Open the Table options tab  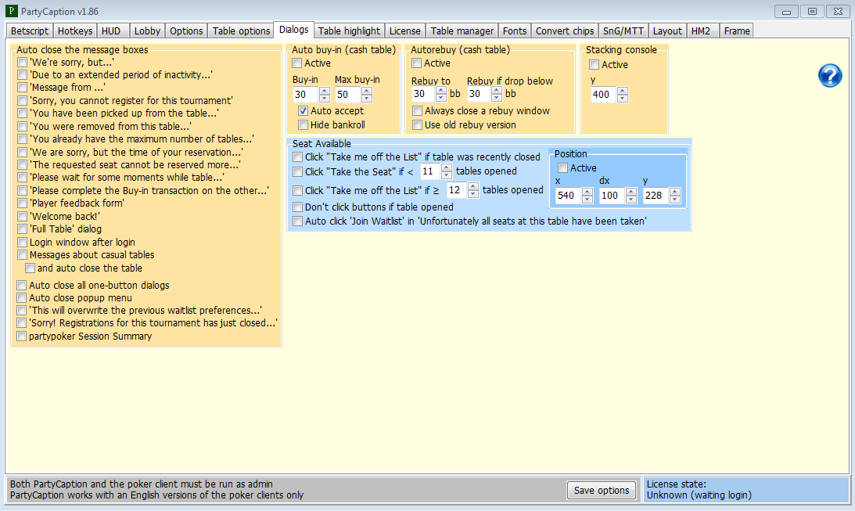point(241,31)
